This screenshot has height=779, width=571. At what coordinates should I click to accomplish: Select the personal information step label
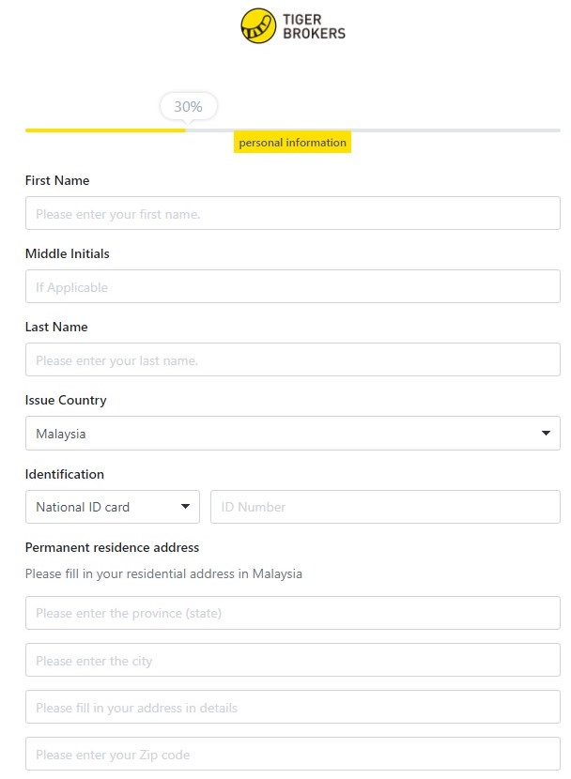click(x=292, y=143)
